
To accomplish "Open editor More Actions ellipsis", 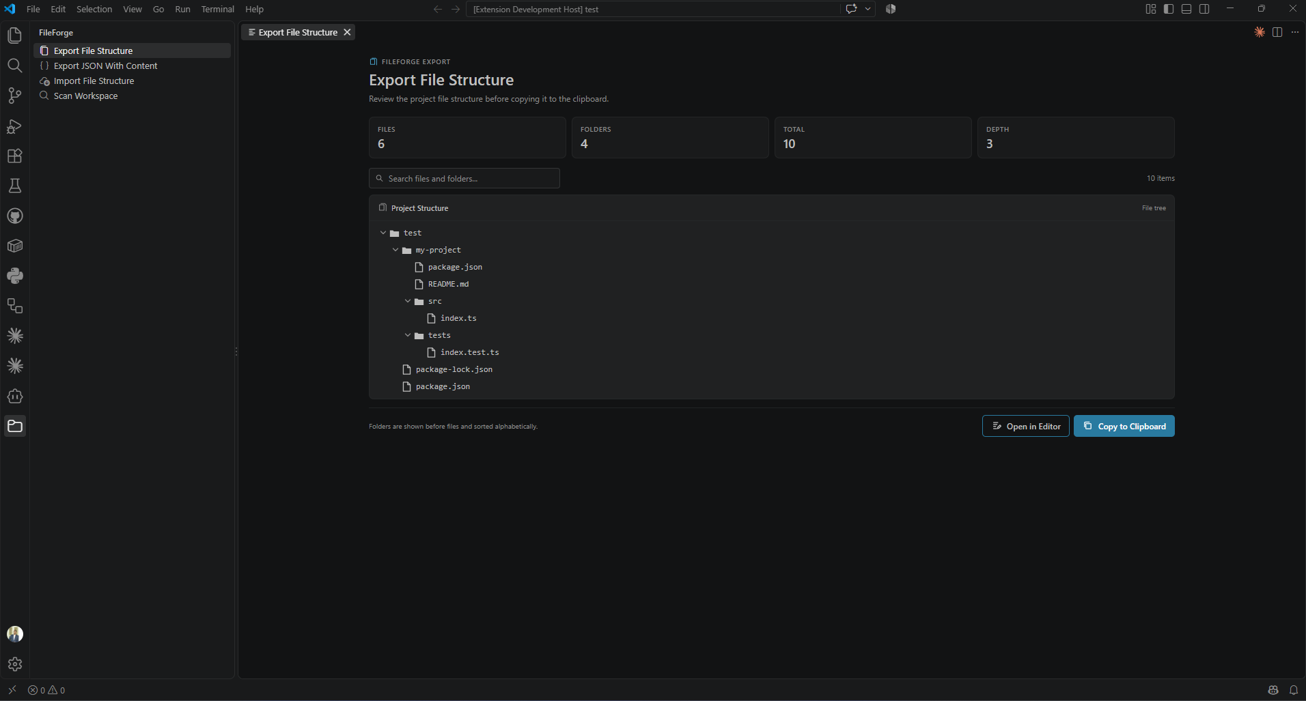I will coord(1295,32).
